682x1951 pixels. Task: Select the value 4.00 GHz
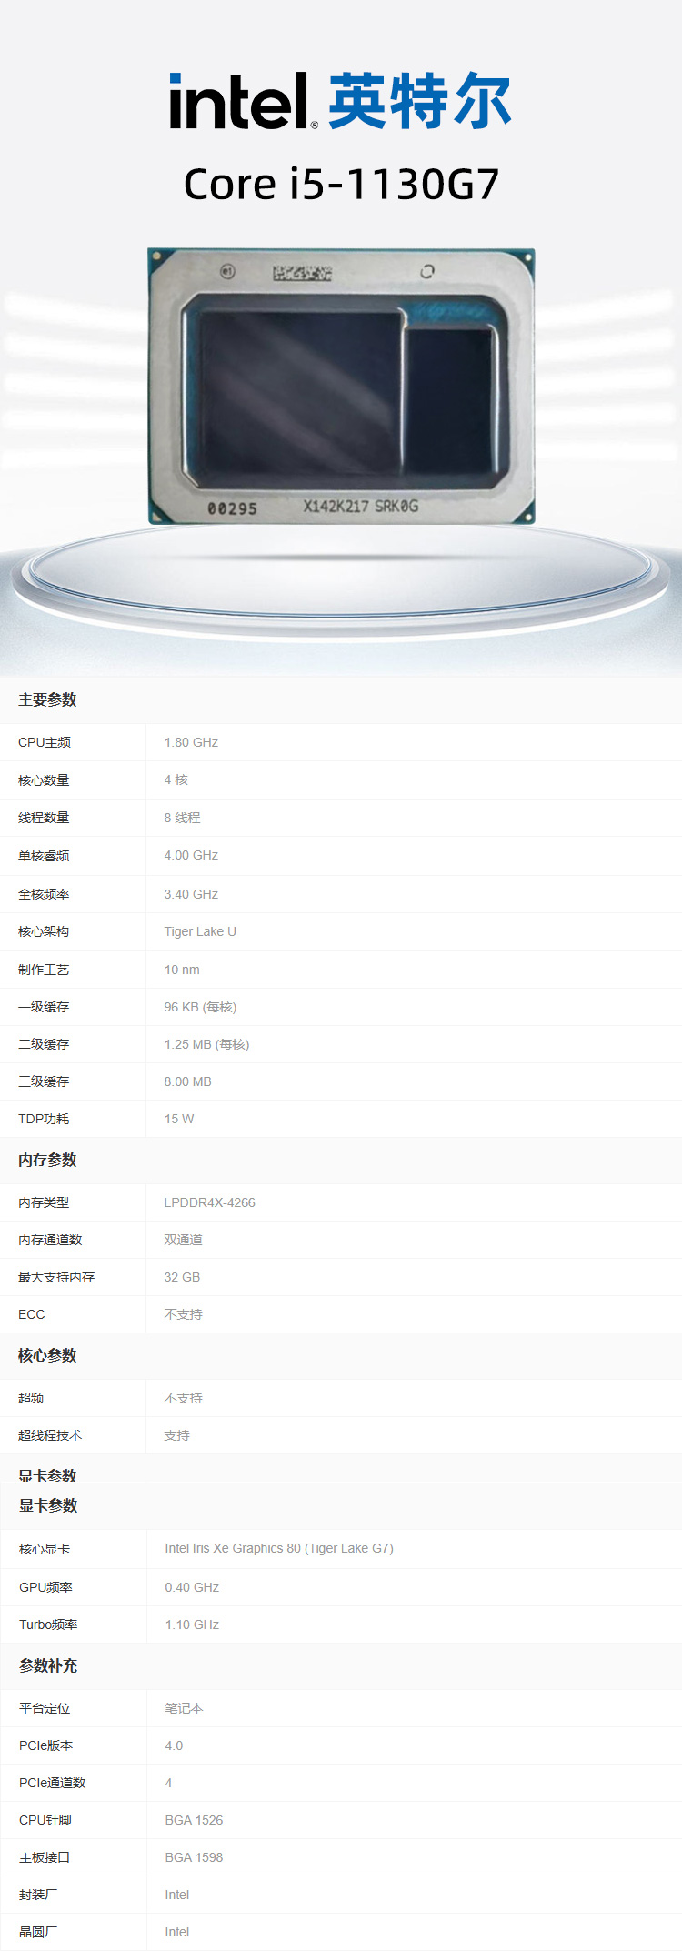[191, 855]
